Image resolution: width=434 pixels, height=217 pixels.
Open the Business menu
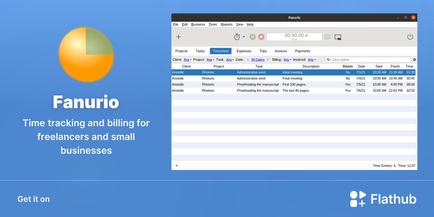point(198,25)
